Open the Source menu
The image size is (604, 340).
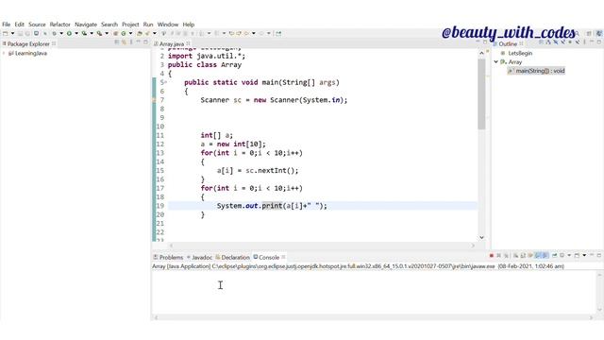click(37, 25)
